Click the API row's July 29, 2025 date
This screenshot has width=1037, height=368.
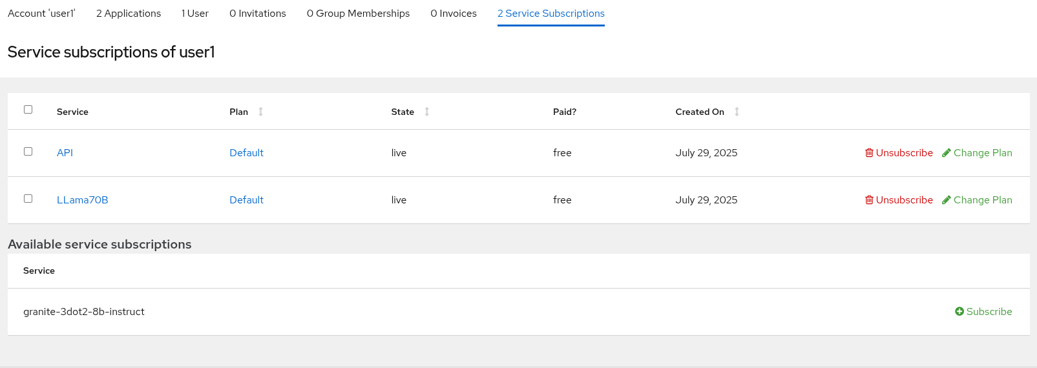pyautogui.click(x=706, y=153)
